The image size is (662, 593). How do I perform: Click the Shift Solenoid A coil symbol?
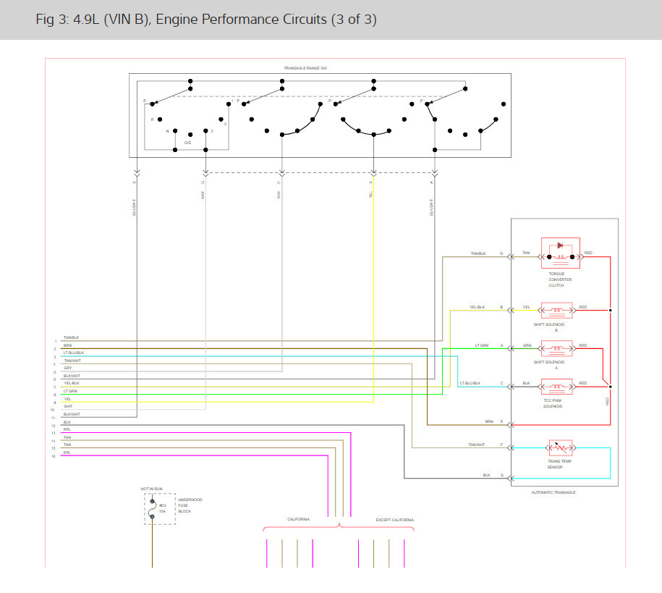pyautogui.click(x=557, y=349)
